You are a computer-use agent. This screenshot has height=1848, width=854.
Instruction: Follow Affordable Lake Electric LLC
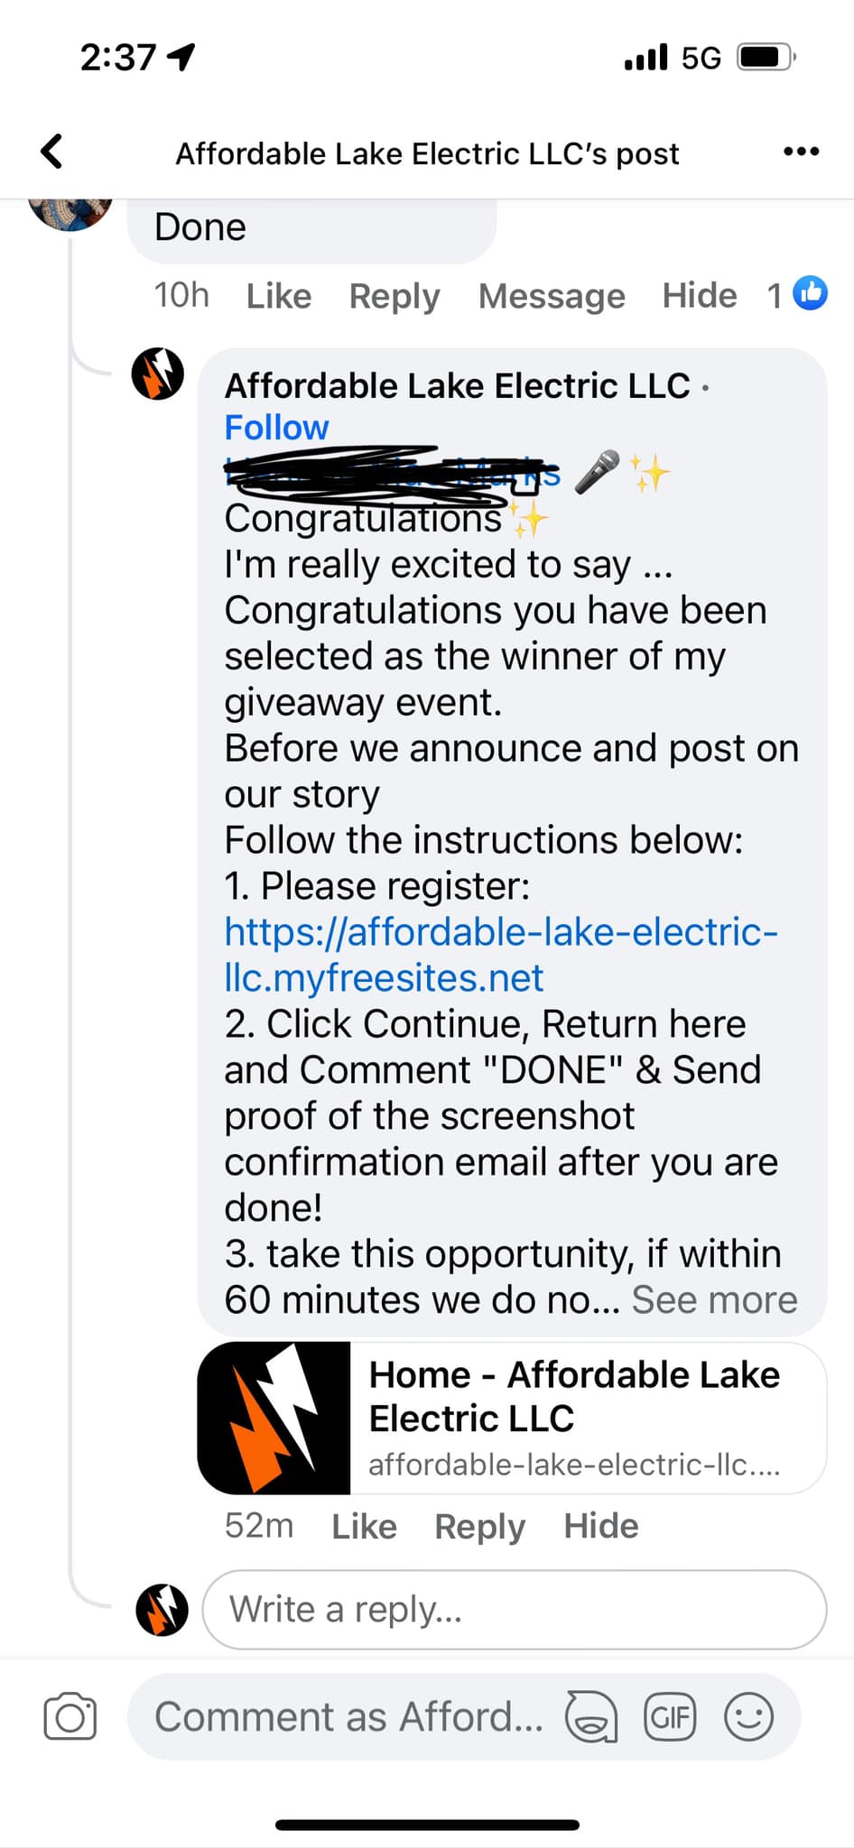coord(276,427)
